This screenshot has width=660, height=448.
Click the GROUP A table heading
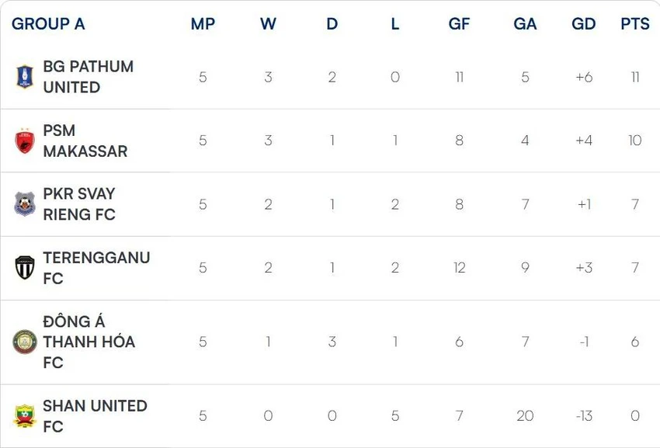point(48,24)
